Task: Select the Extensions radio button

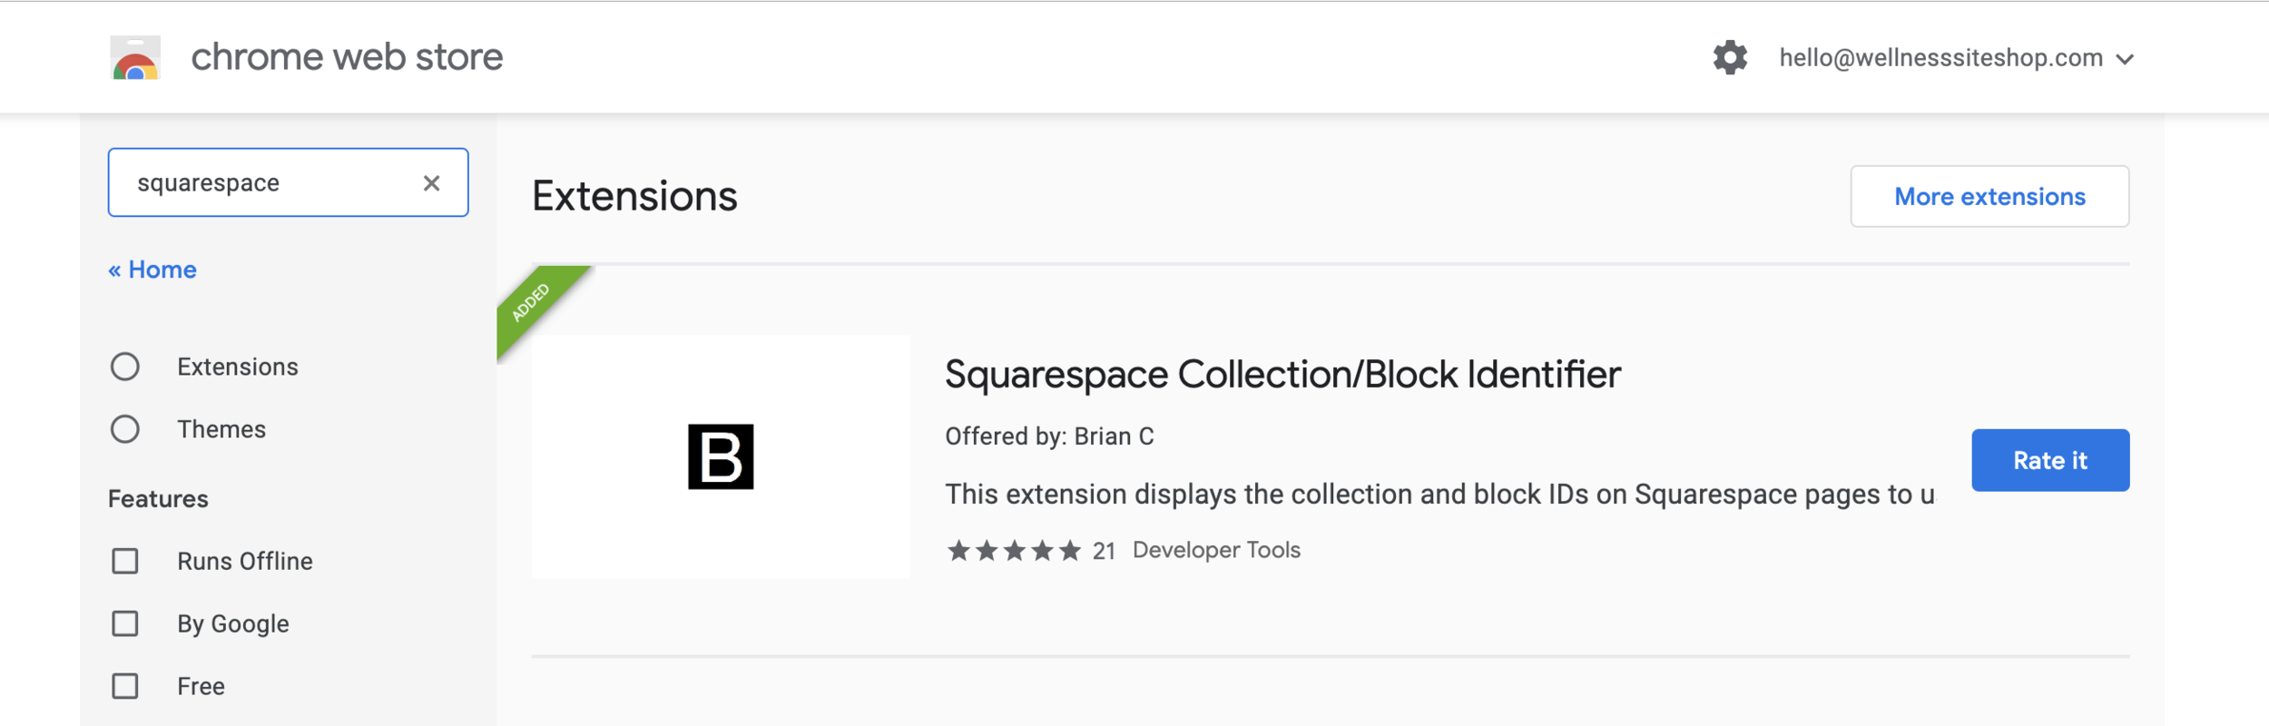Action: (x=125, y=367)
